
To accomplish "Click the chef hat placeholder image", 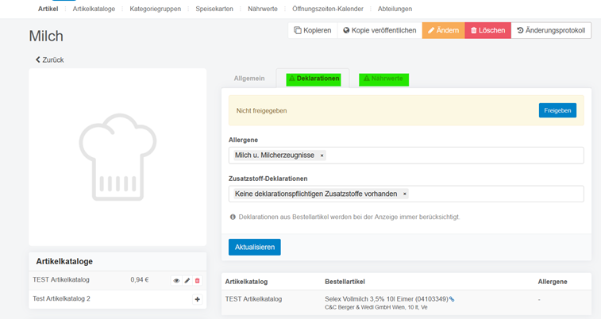I will coord(118,157).
